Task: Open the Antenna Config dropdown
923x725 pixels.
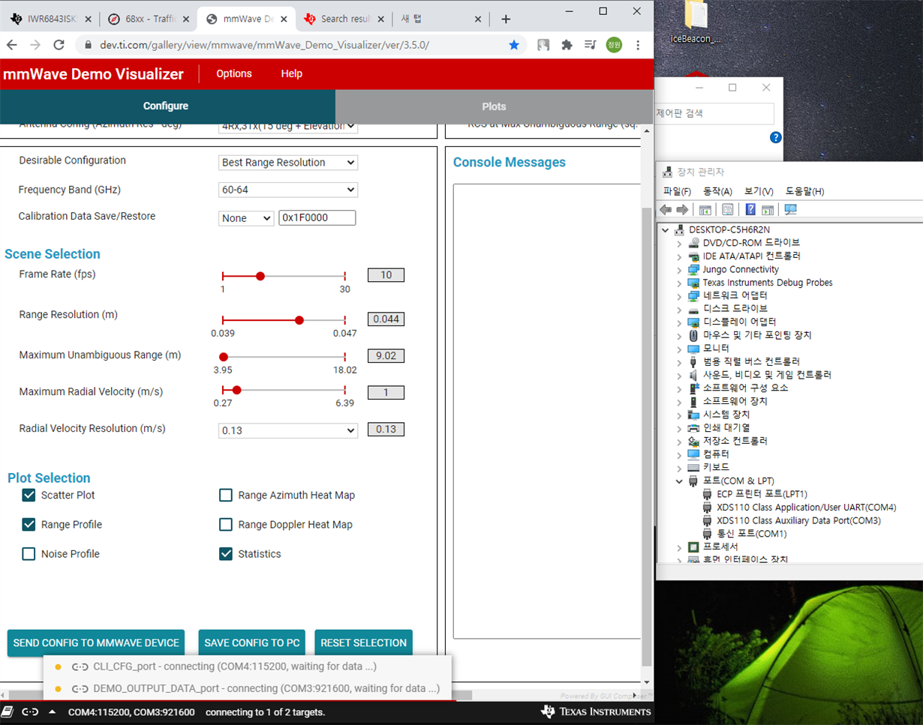Action: (x=288, y=126)
